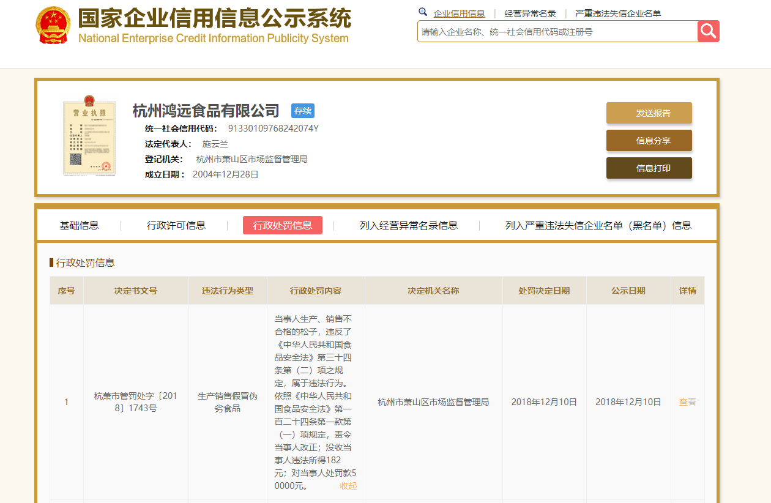Open the 经营异常名录 link
Viewport: 771px width, 503px height.
pos(530,13)
